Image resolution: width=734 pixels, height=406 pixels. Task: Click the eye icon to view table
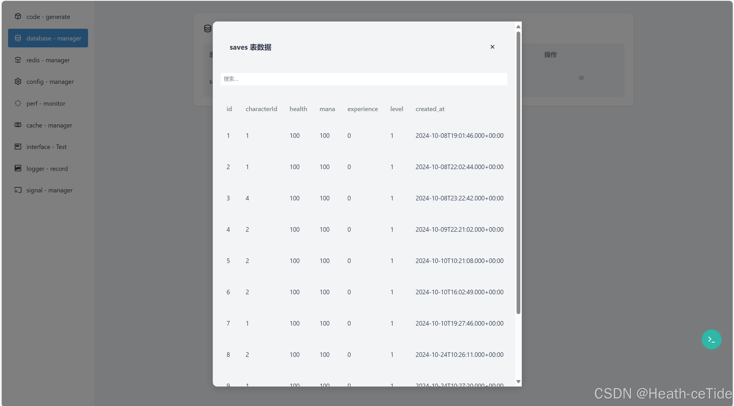coord(581,78)
